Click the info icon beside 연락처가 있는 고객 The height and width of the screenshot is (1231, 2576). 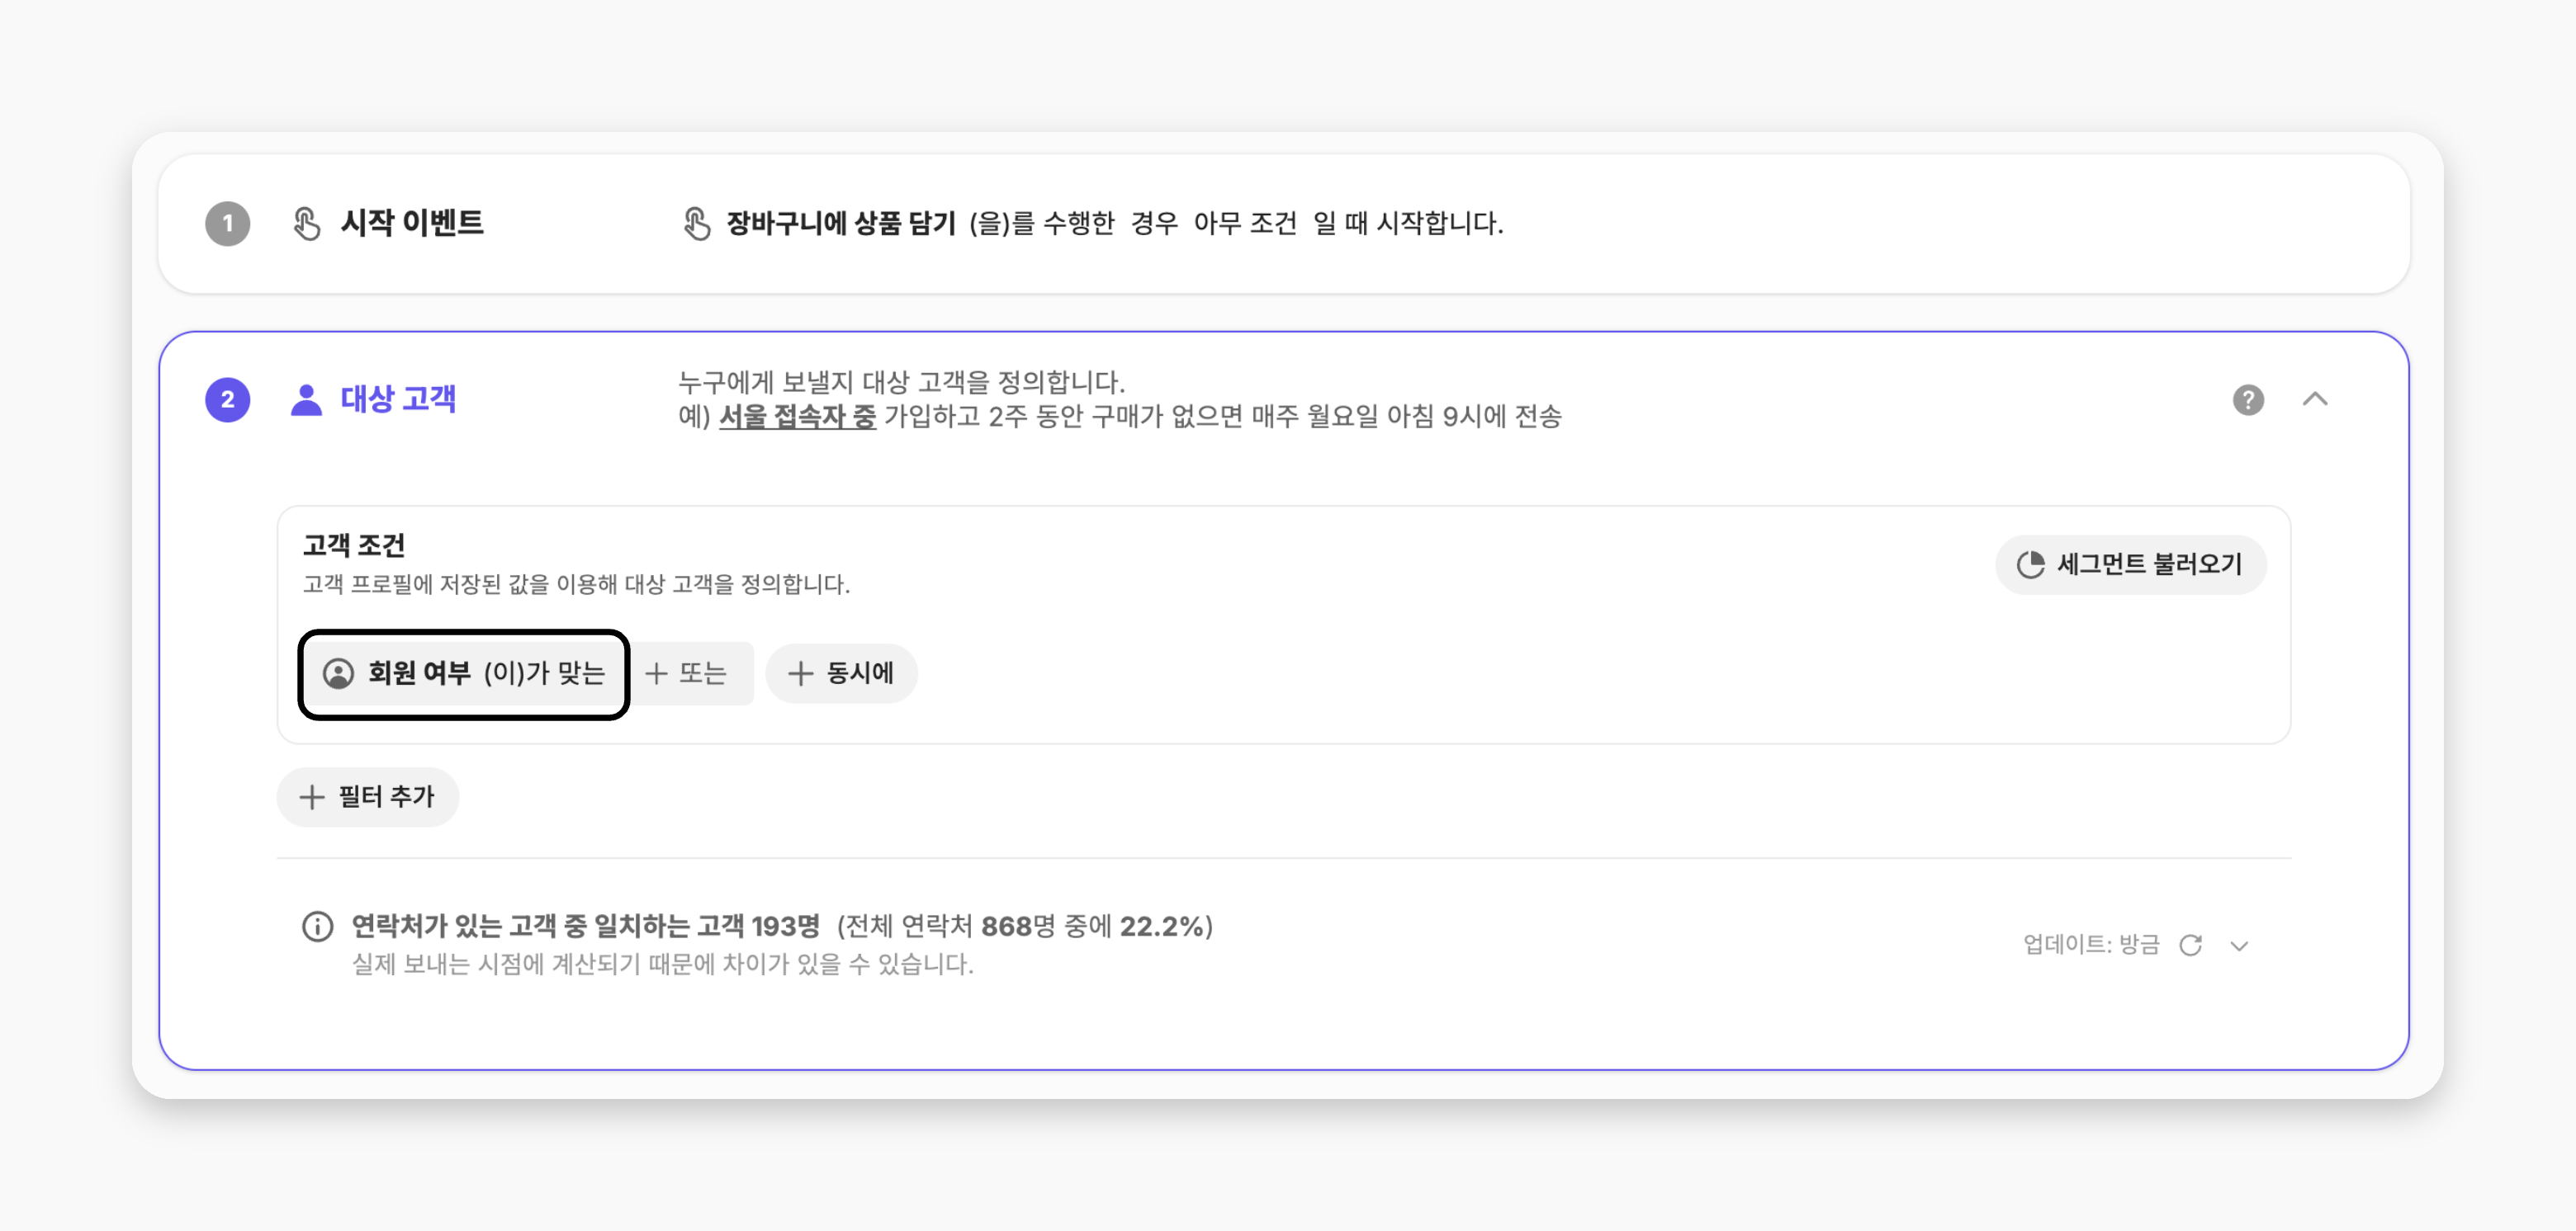[x=318, y=927]
